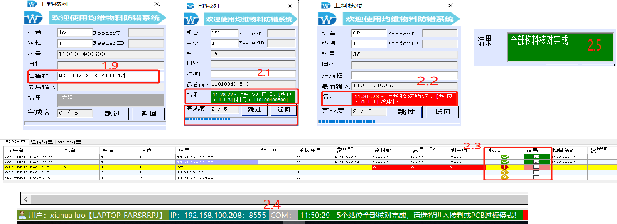Toggle the result checkbox in the first table row

(x=536, y=157)
